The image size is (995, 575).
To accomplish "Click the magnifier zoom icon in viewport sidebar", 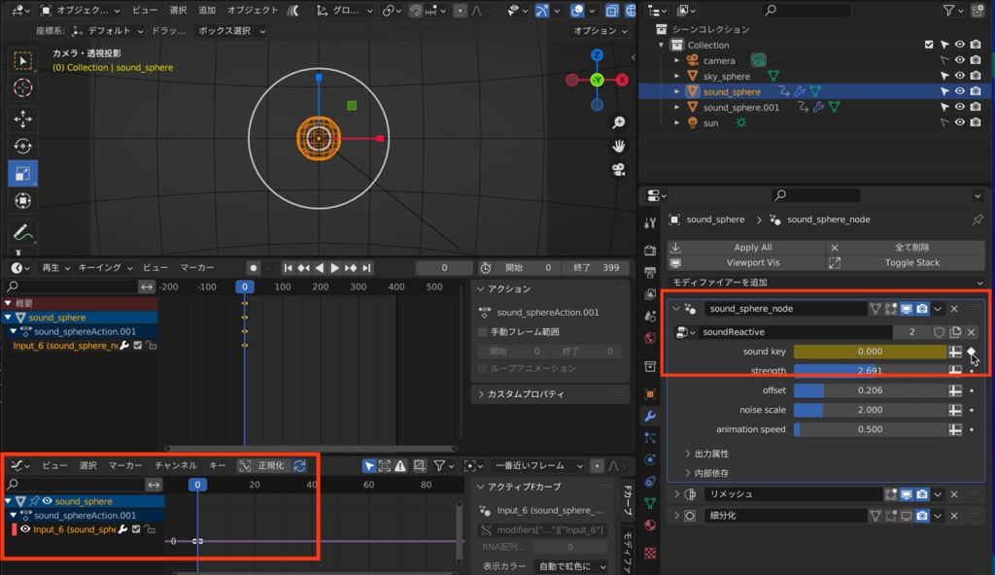I will 618,122.
